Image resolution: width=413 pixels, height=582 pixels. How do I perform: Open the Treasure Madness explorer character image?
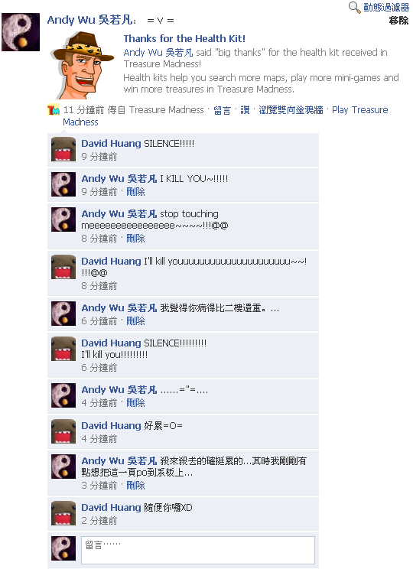[83, 65]
